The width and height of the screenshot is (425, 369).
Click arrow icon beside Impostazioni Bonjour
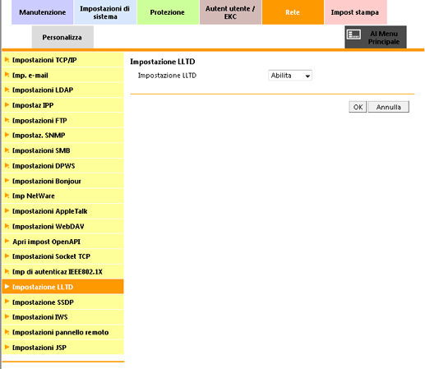tap(7, 181)
